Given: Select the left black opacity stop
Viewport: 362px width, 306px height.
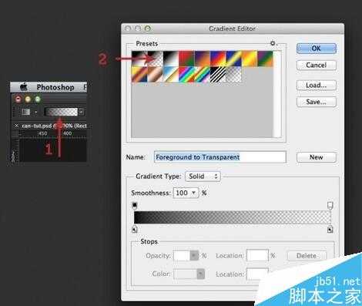Looking at the screenshot, I should [135, 205].
